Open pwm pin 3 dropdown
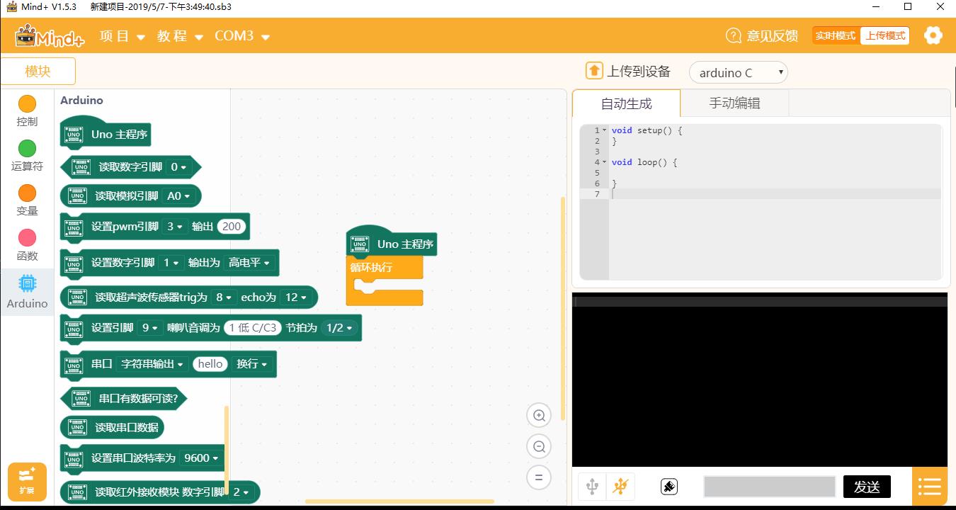 (x=174, y=227)
